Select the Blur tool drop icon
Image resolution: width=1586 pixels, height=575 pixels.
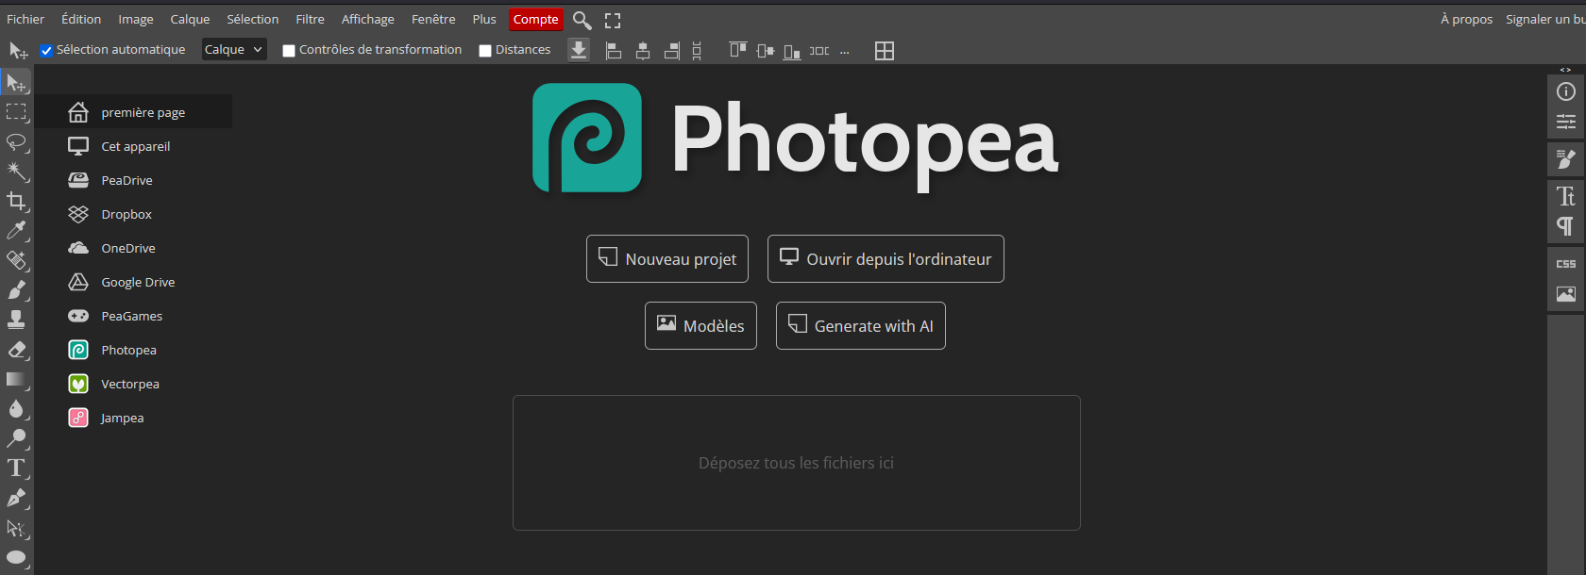pyautogui.click(x=16, y=409)
